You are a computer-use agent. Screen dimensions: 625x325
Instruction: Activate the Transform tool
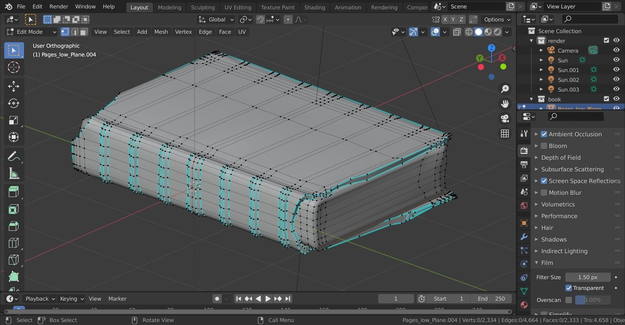14,137
